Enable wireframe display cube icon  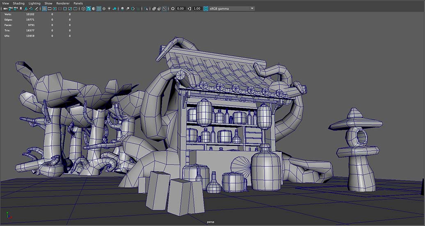pyautogui.click(x=83, y=9)
